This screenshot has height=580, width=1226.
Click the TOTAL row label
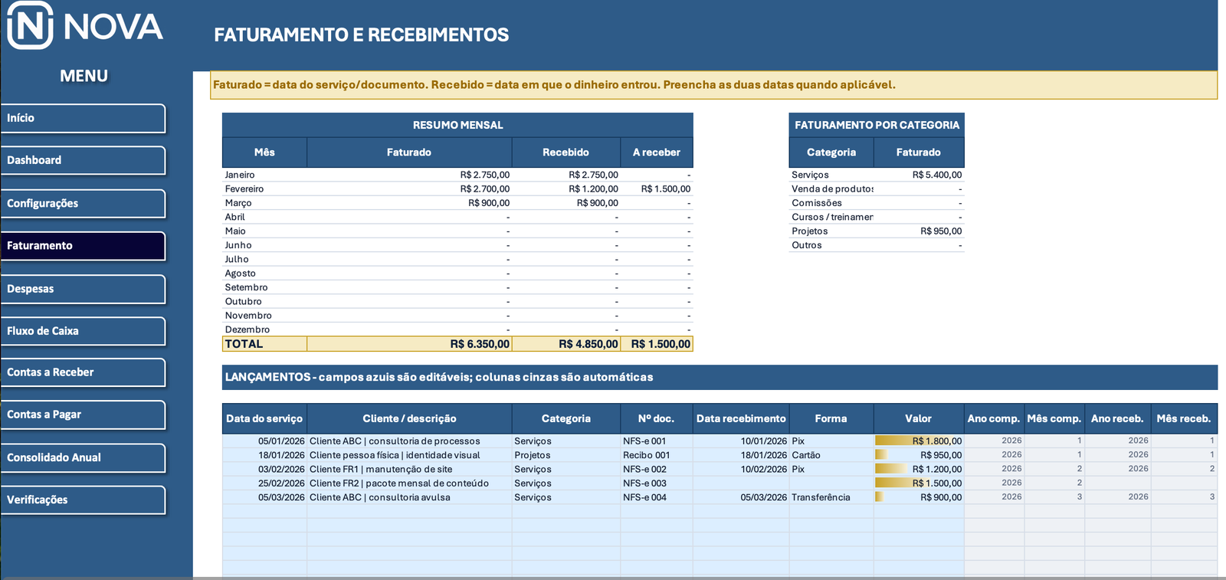(x=264, y=344)
